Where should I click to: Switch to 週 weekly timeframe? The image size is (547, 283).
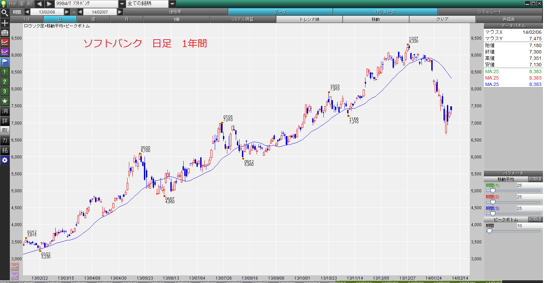click(93, 19)
